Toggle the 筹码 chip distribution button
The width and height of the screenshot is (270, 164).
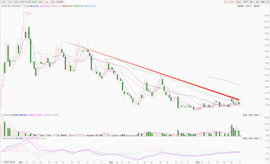[x=245, y=2]
